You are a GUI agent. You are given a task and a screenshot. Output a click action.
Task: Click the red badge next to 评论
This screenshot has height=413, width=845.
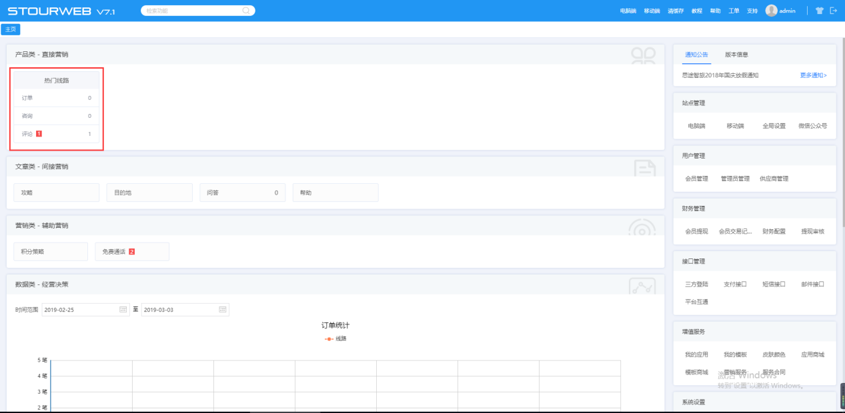pos(39,134)
